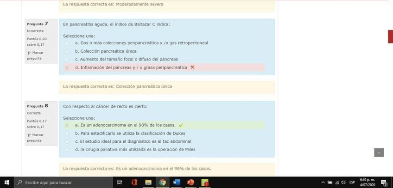Click the green check mark on answer a
This screenshot has width=393, height=188.
(x=181, y=125)
